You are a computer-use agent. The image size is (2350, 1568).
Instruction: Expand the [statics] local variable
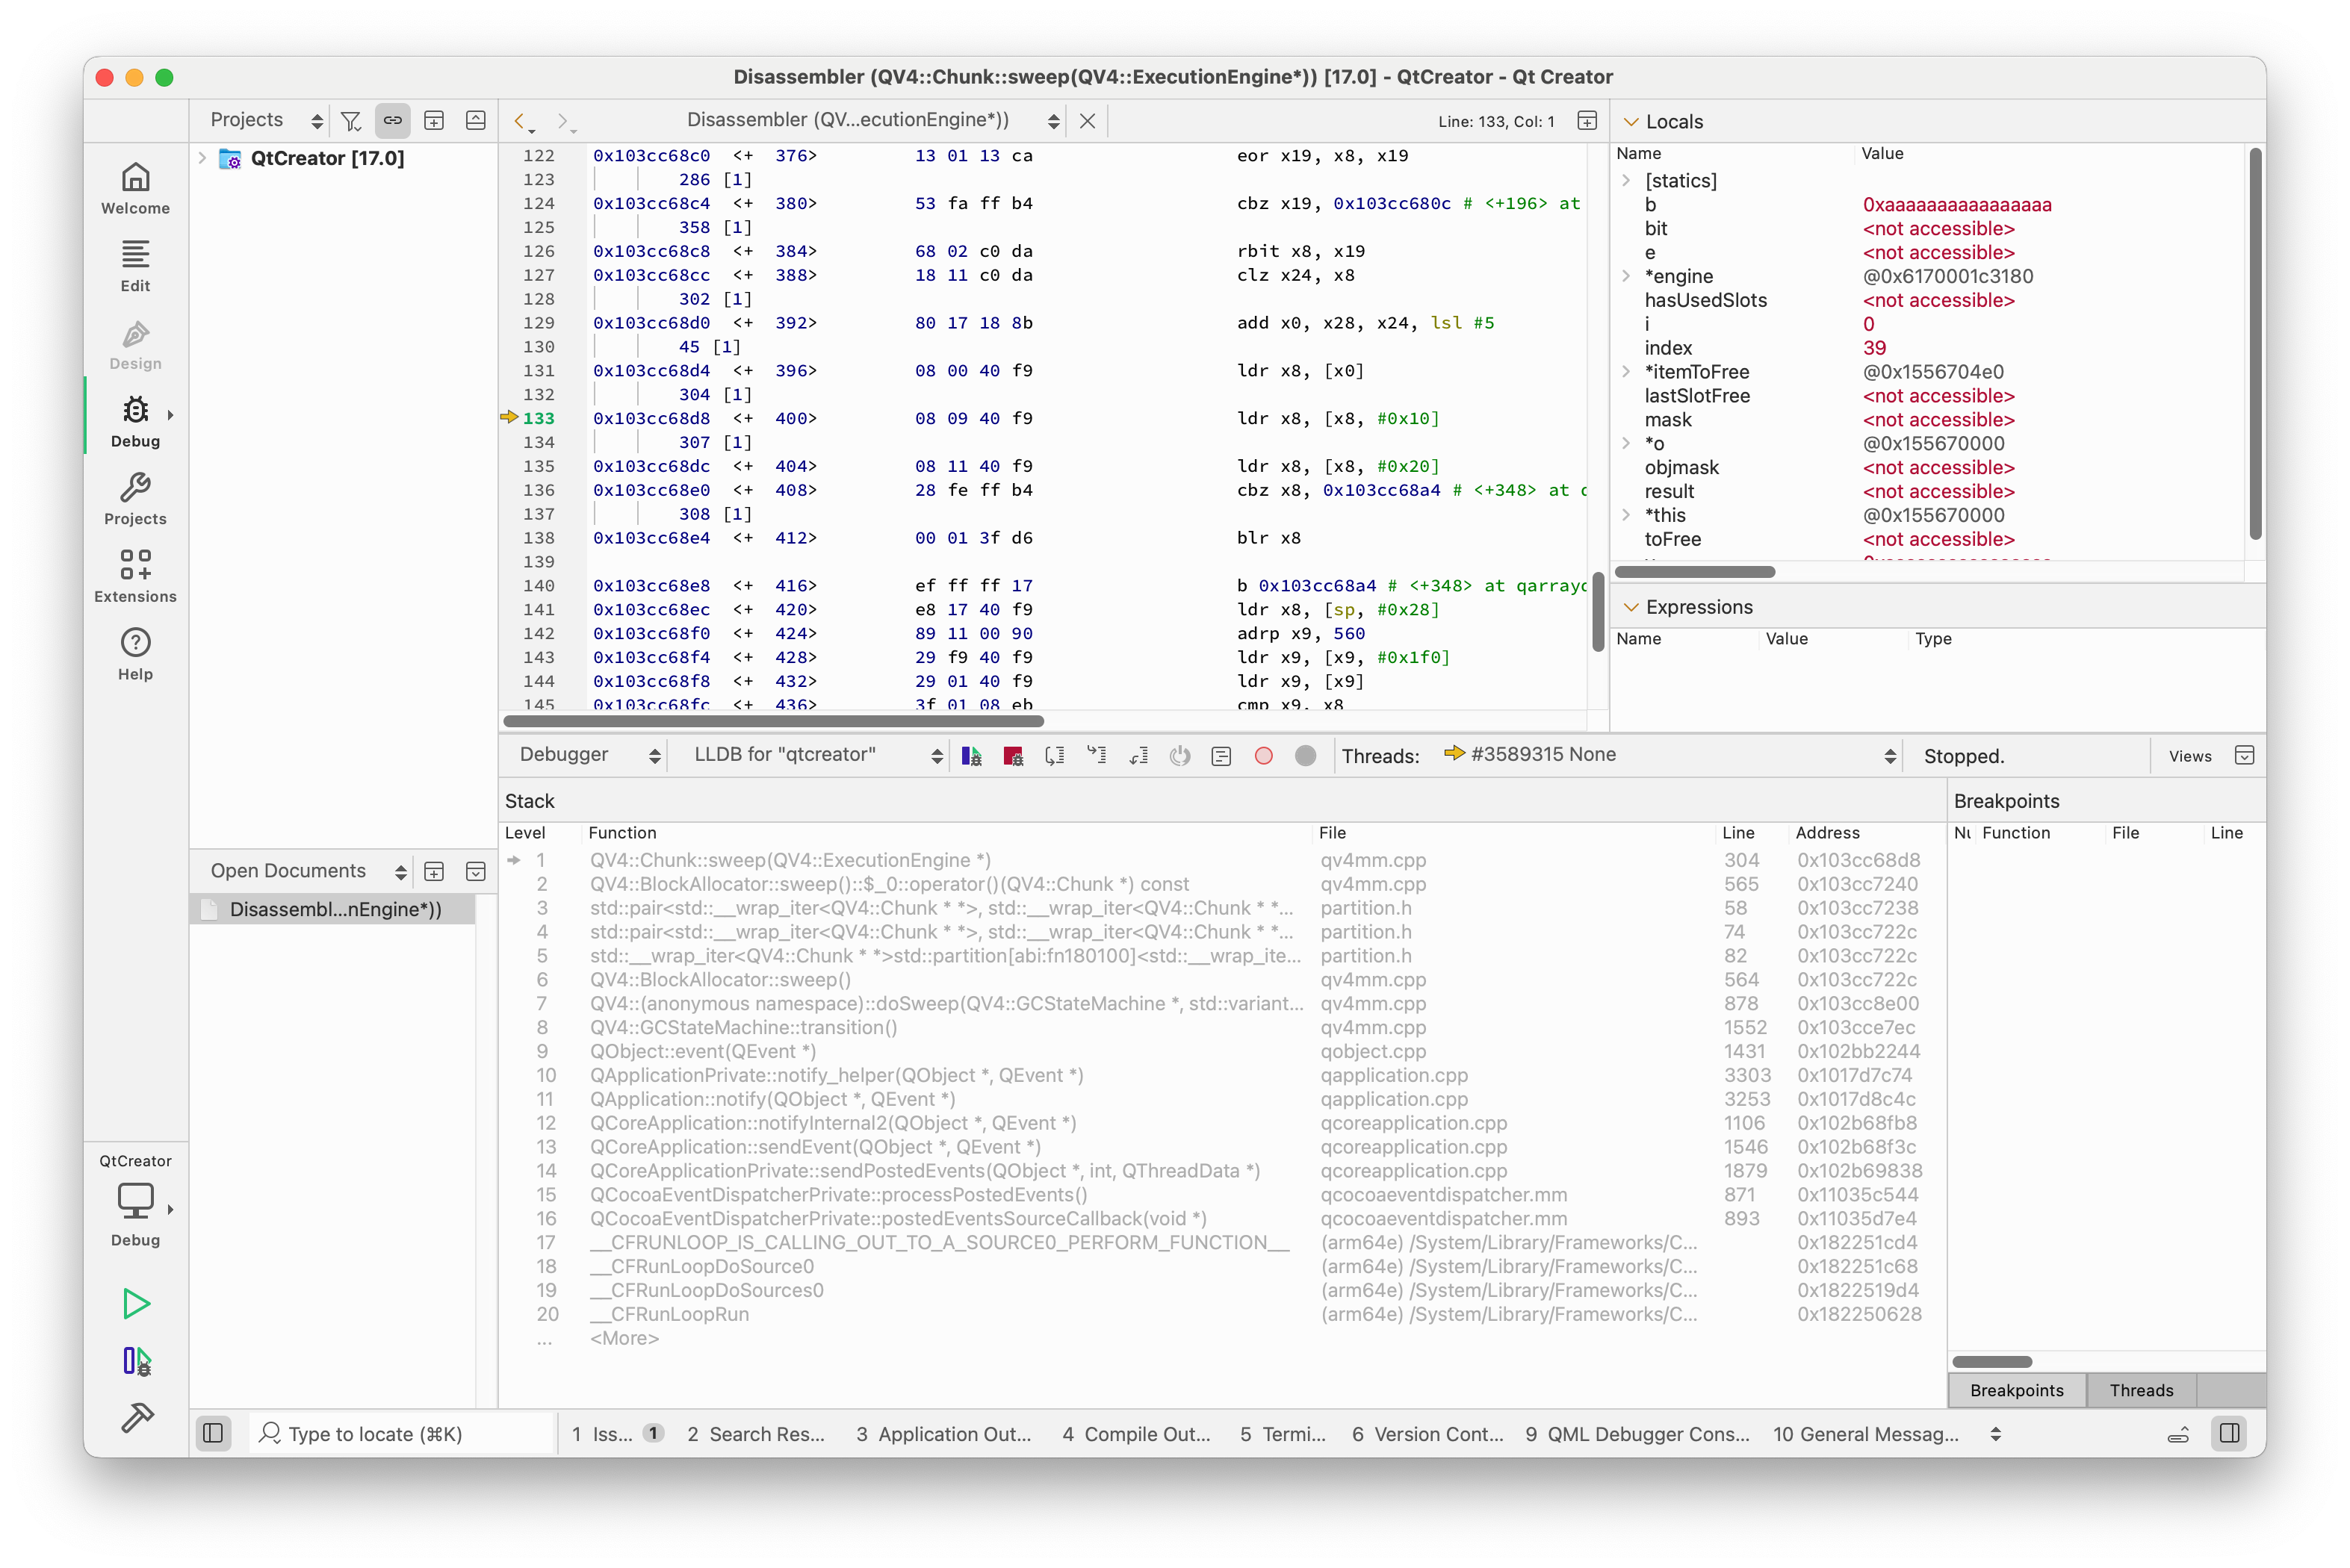1625,180
